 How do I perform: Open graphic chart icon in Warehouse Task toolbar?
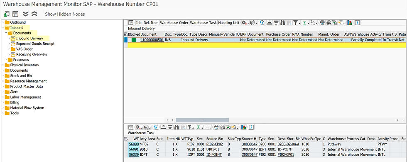243,127
